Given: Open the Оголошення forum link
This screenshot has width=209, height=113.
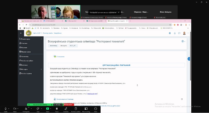Looking at the screenshot, I should click(59, 56).
